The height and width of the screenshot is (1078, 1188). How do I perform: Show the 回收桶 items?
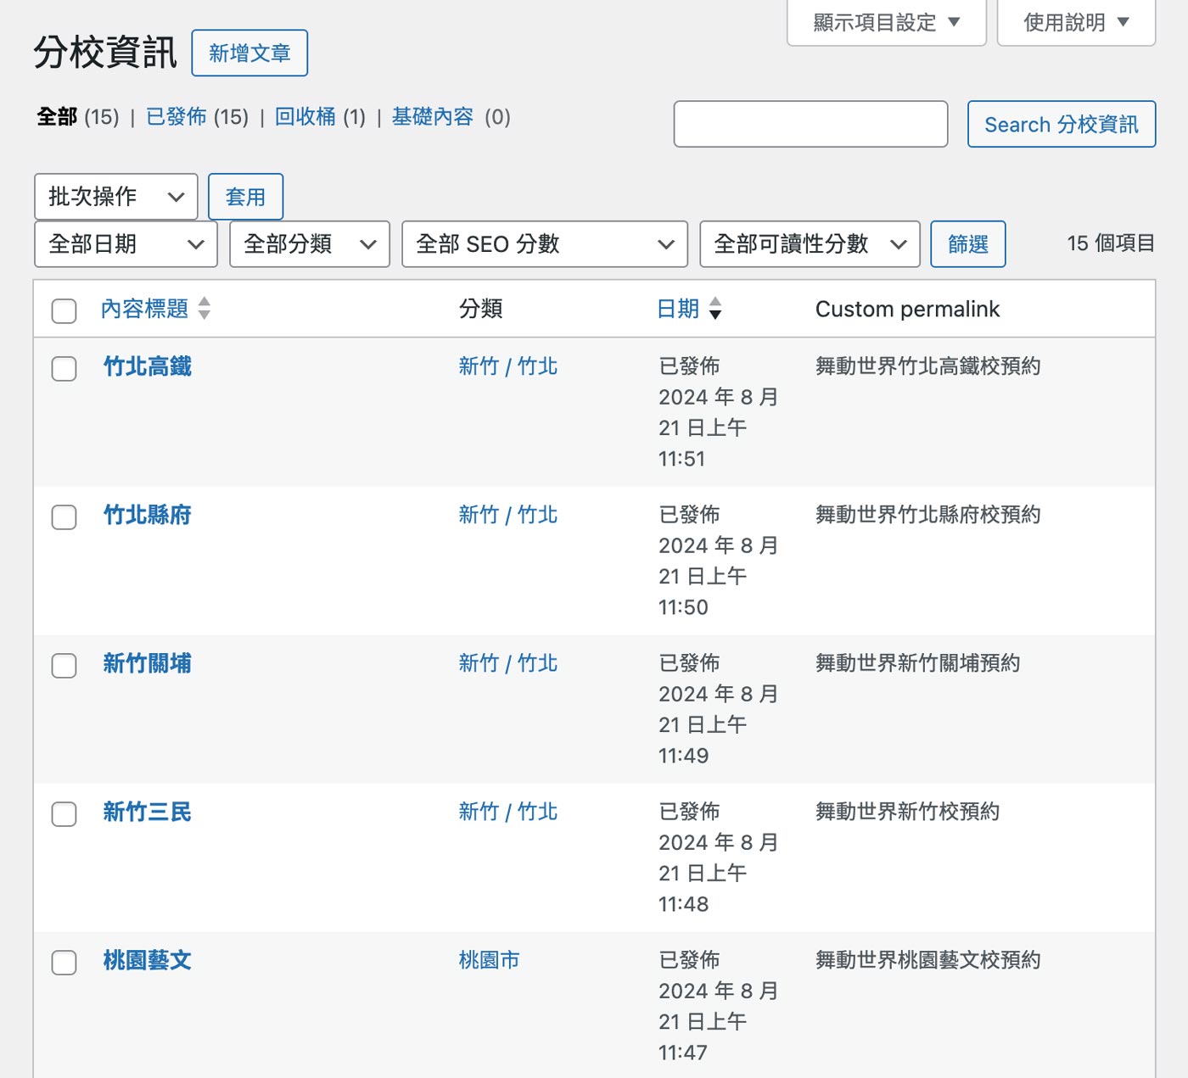(x=305, y=117)
